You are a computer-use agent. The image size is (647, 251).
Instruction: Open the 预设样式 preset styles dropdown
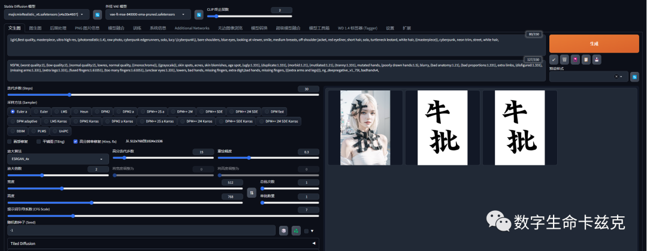point(589,76)
